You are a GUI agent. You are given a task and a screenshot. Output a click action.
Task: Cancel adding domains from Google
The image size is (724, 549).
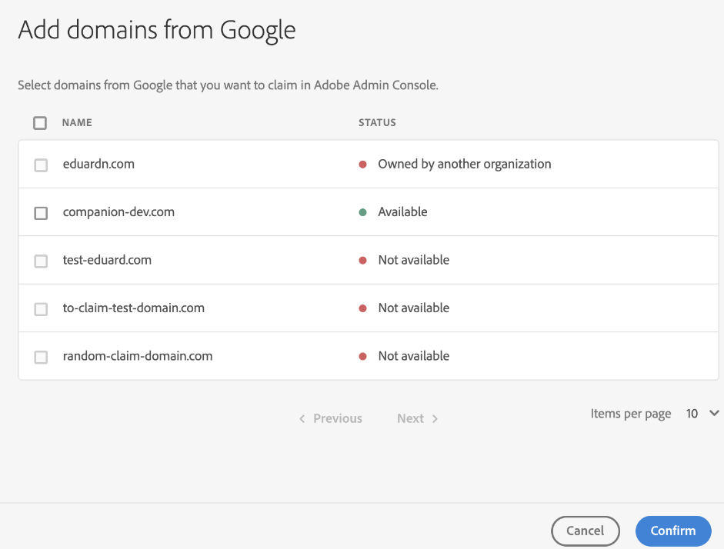[586, 531]
